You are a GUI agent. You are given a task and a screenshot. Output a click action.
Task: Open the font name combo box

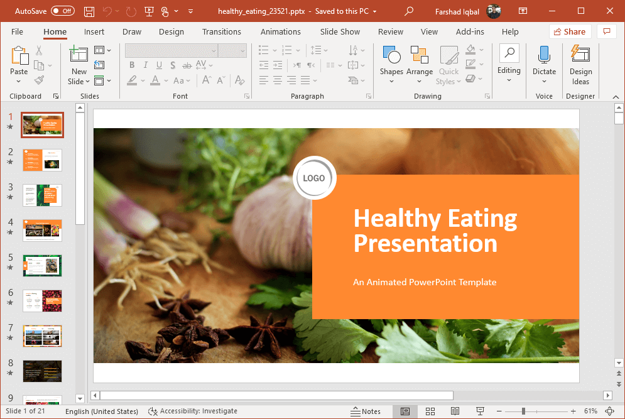coord(171,50)
